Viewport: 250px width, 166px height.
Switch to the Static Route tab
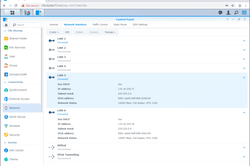click(120, 25)
